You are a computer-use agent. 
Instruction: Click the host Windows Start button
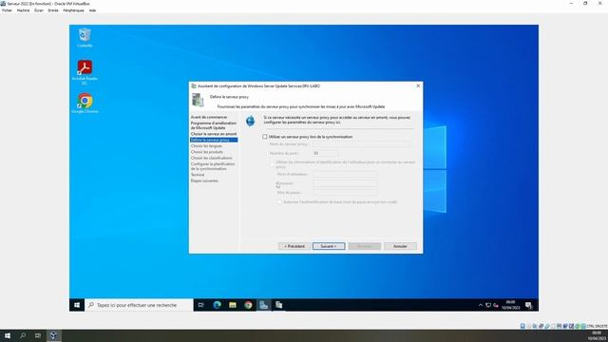coord(8,335)
